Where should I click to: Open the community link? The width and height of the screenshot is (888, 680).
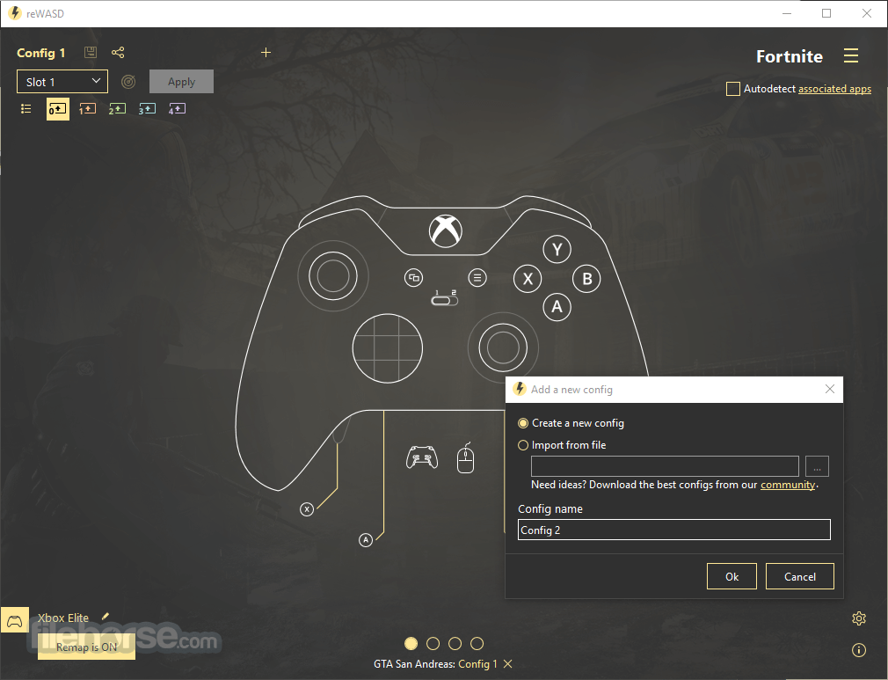788,485
